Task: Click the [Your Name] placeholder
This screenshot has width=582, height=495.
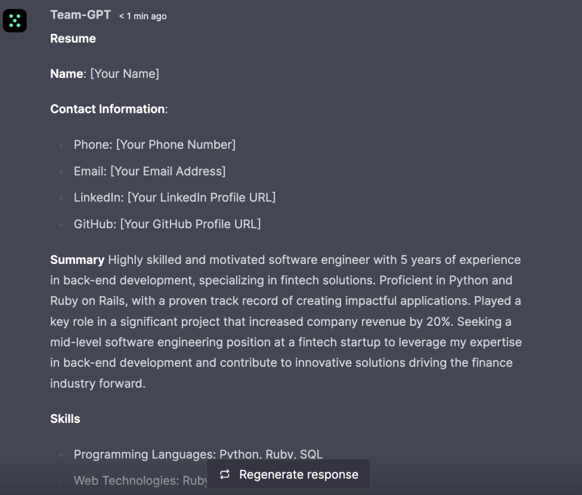Action: click(x=124, y=74)
